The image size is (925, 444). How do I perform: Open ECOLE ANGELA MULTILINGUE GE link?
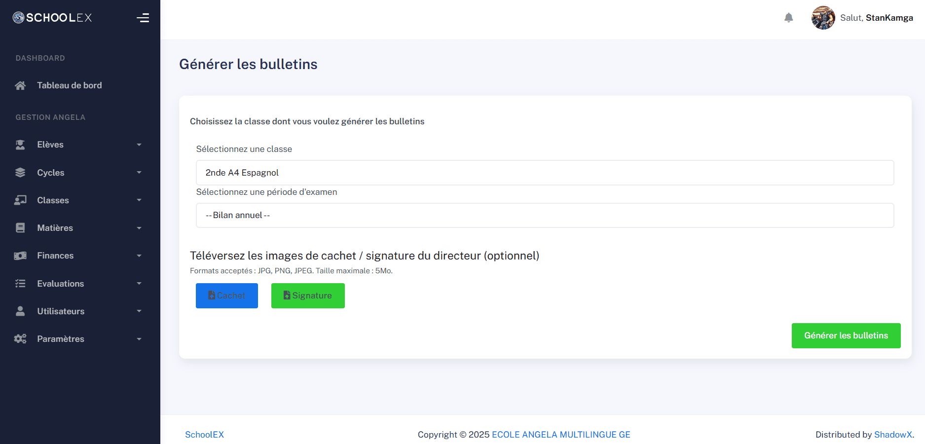(x=561, y=435)
